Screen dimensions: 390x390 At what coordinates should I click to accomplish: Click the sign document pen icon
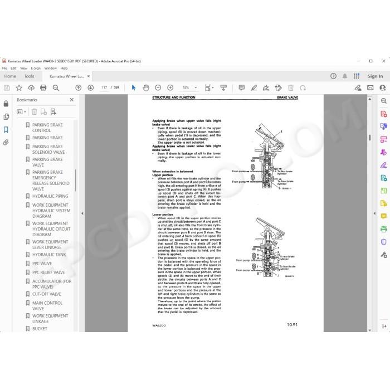pyautogui.click(x=266, y=88)
